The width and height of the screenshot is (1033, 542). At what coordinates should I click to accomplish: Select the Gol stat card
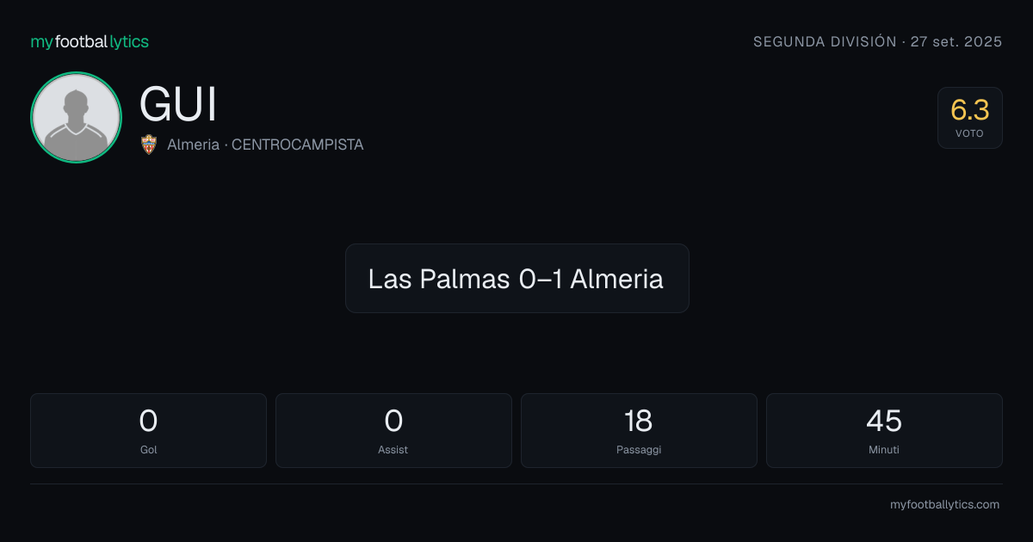[x=148, y=430]
